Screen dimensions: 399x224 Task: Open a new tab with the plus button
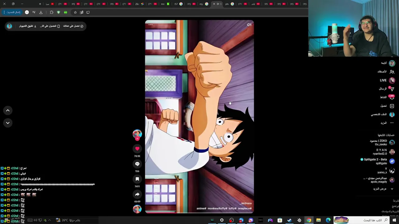40,4
